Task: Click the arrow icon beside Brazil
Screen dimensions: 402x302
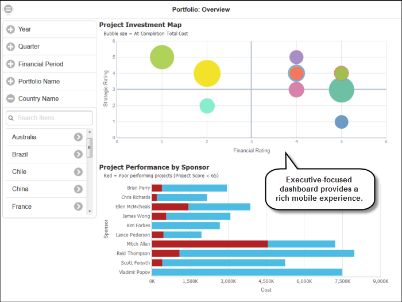Action: click(78, 154)
